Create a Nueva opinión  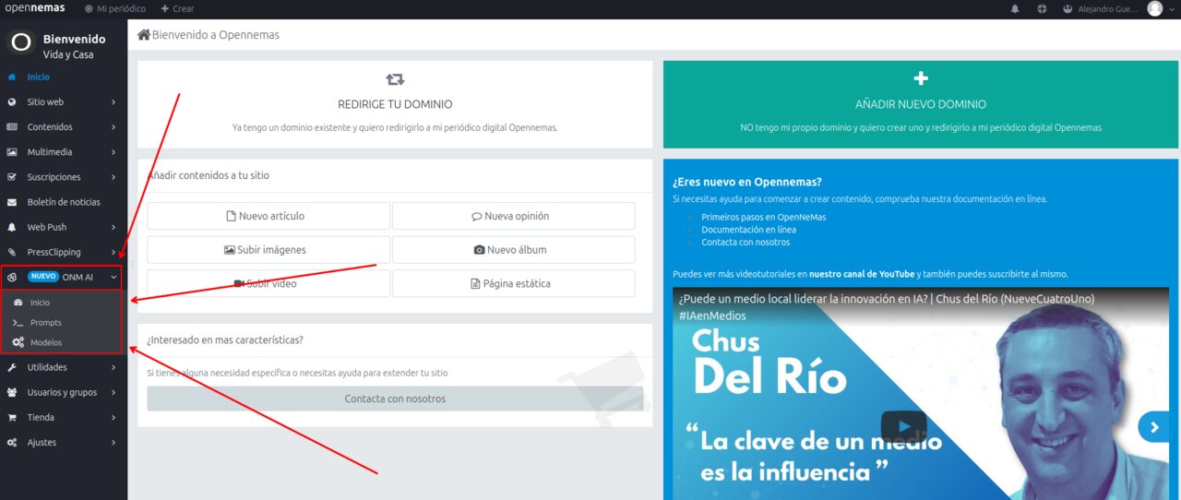click(514, 216)
